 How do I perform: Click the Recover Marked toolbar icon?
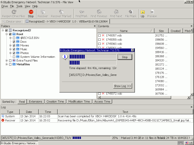click(61, 12)
